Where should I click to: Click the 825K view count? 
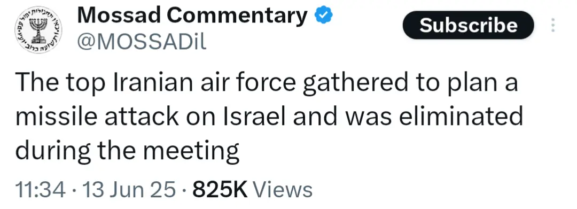tap(221, 190)
